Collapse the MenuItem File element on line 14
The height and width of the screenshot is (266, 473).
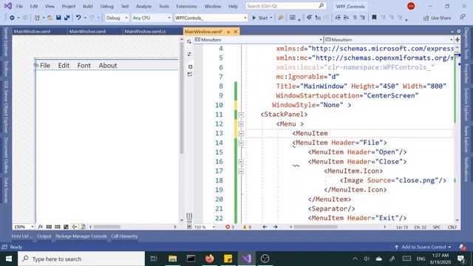(x=241, y=143)
